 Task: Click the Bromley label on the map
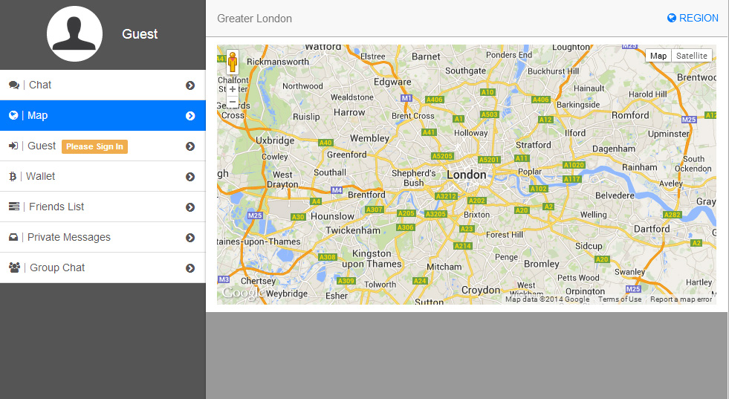coord(542,264)
